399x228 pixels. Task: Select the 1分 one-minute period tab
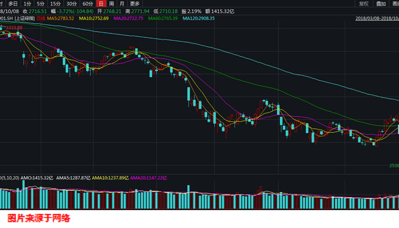point(28,4)
